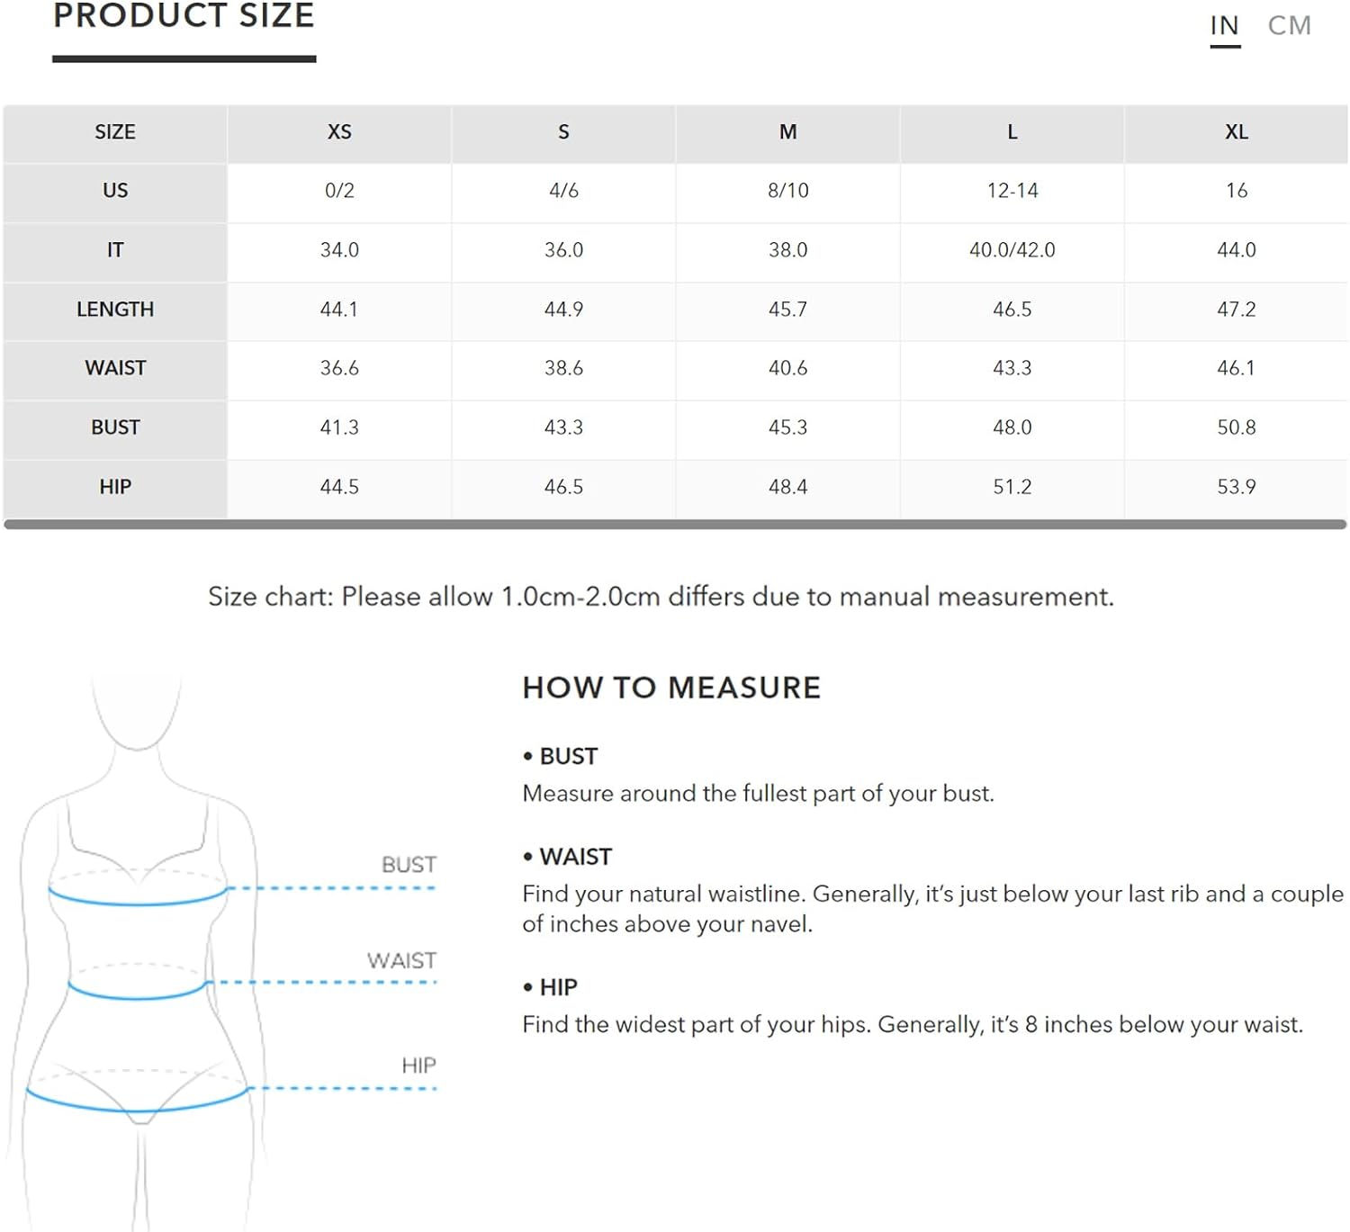
Task: Click waist value 46.1
Action: [x=1237, y=368]
